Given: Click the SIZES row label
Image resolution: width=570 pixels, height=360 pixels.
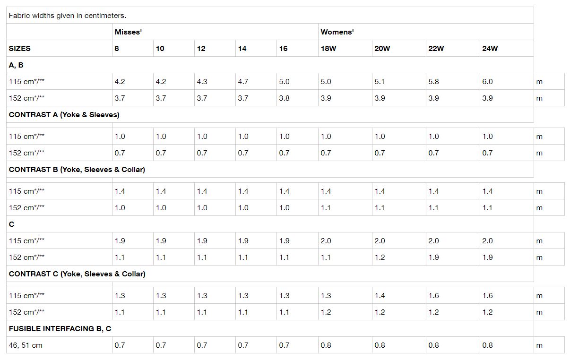Looking at the screenshot, I should (x=20, y=49).
